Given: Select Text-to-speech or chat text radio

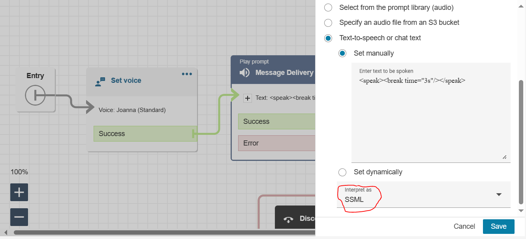Looking at the screenshot, I should tap(328, 38).
